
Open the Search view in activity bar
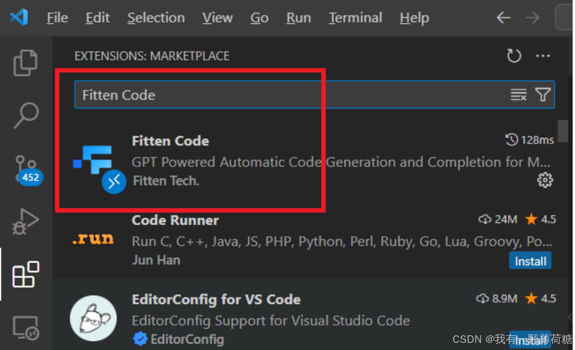[26, 115]
